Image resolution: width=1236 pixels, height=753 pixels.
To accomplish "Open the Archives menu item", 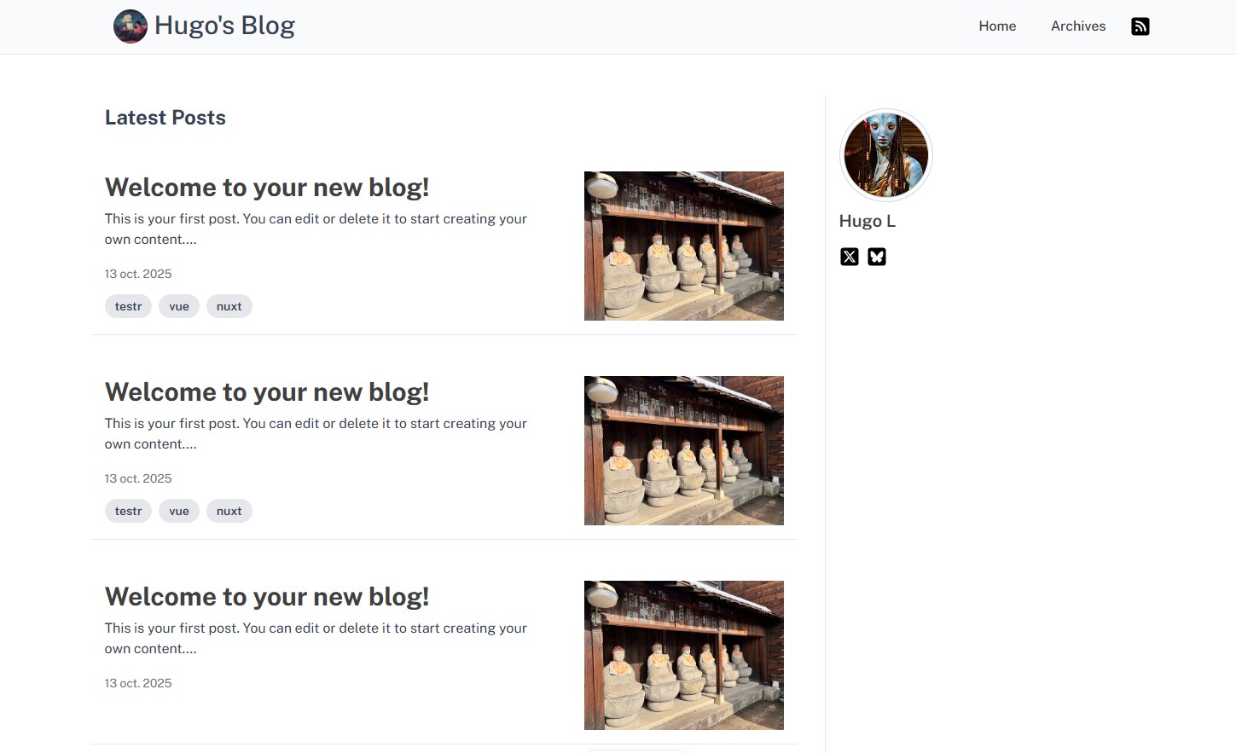I will [x=1078, y=26].
